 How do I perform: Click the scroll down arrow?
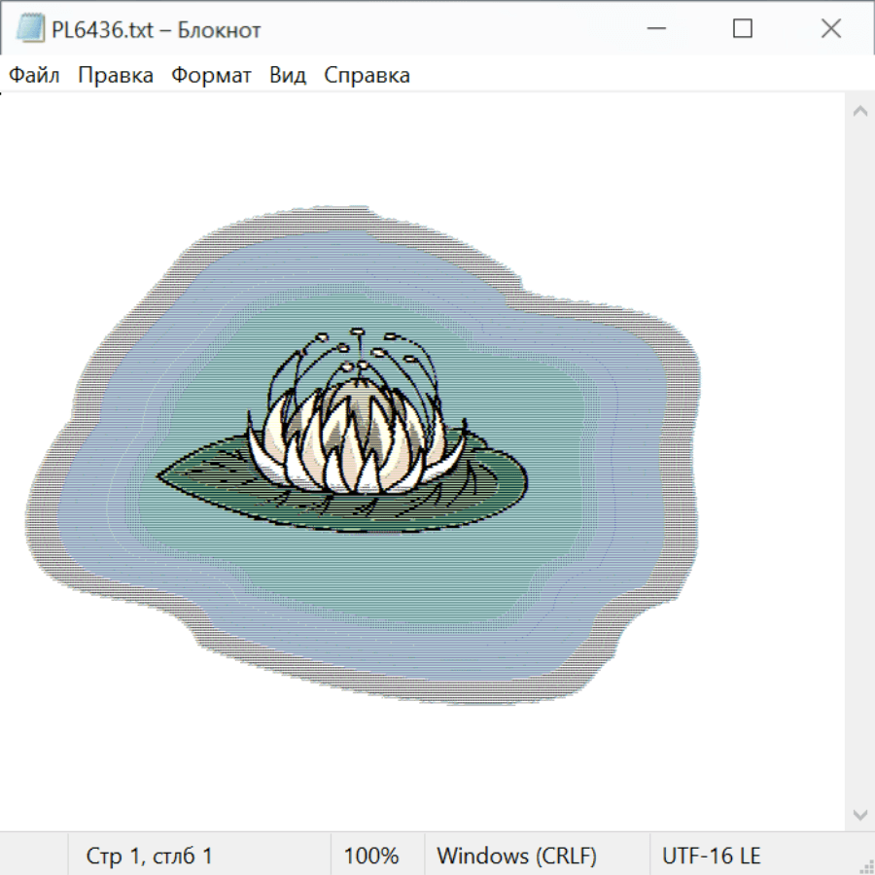point(859,814)
